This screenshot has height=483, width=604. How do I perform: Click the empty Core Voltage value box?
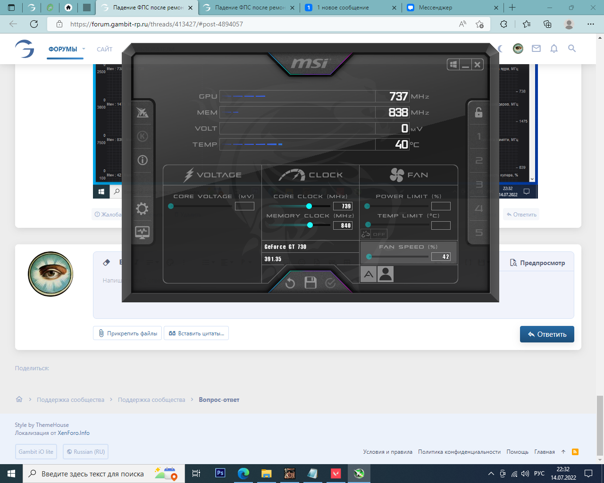click(x=244, y=206)
